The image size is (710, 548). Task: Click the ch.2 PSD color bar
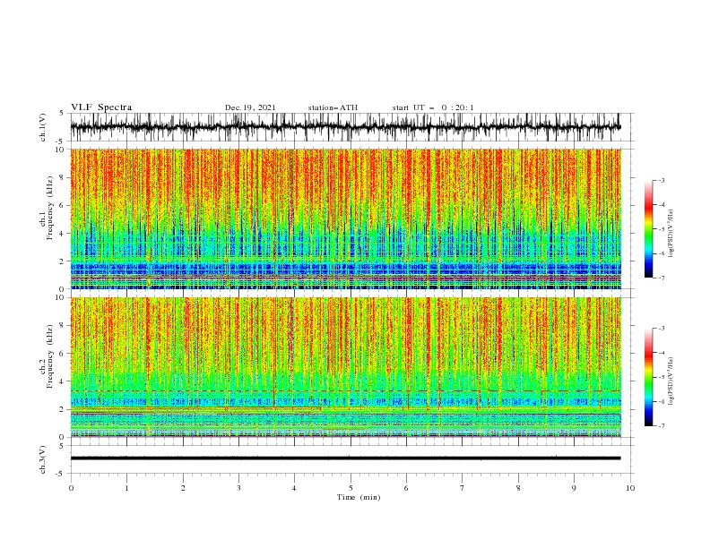coord(649,377)
